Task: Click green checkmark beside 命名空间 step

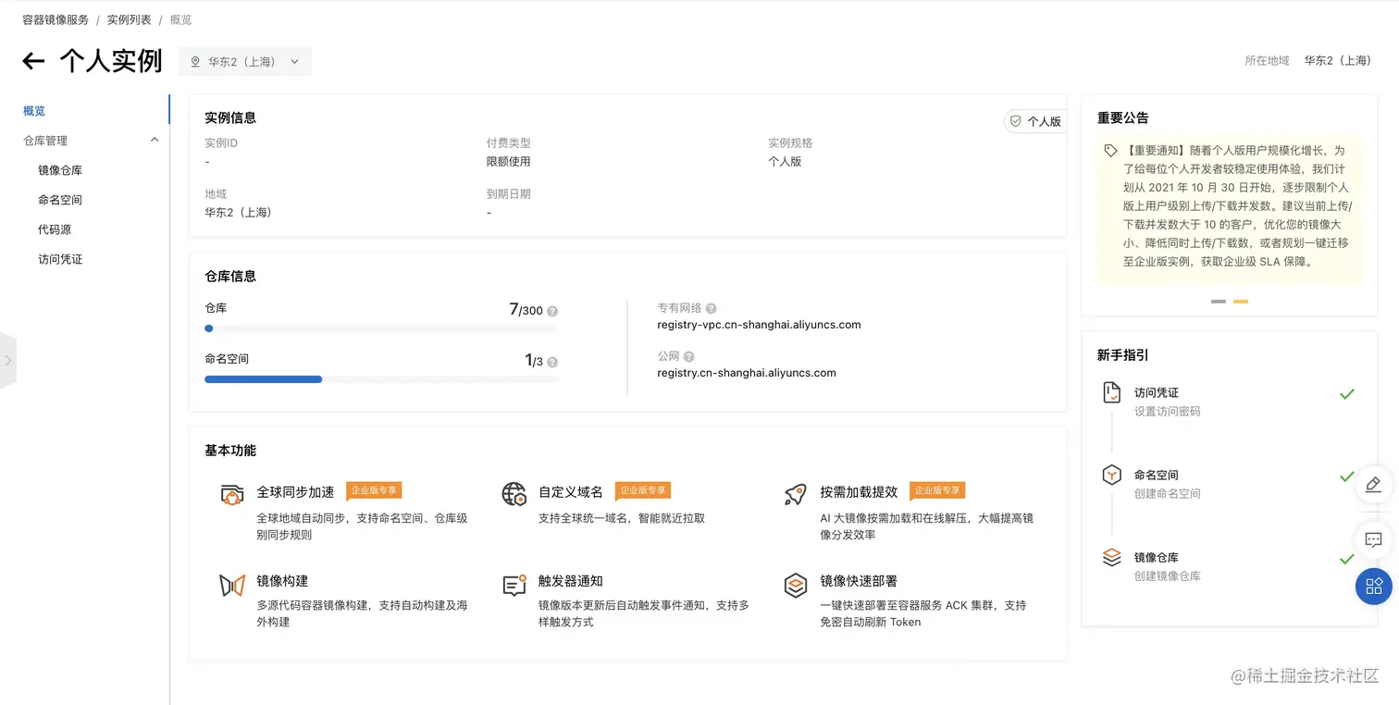Action: [x=1347, y=476]
